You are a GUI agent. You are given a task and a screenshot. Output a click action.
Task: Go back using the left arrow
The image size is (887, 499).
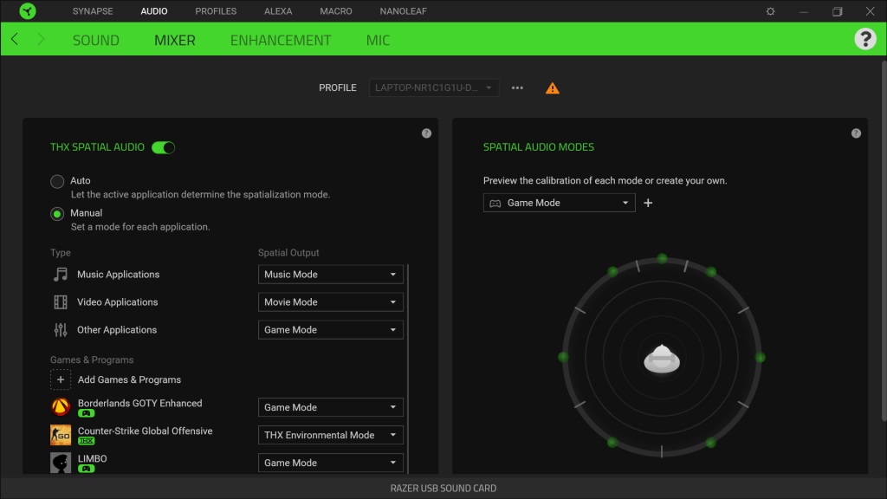coord(15,39)
